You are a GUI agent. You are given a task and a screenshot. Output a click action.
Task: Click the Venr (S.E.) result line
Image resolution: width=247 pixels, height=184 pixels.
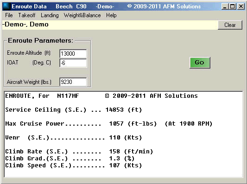(x=74, y=138)
